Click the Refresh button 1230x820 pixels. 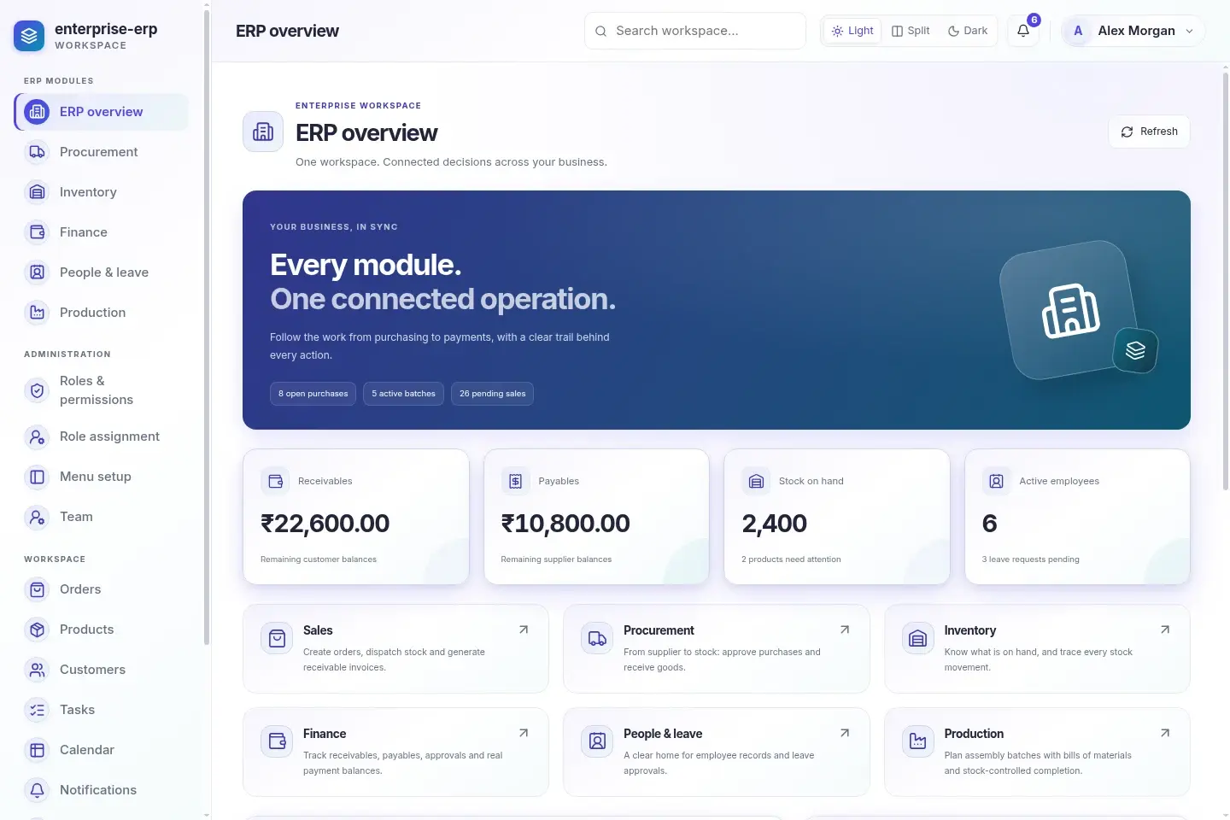1149,132
